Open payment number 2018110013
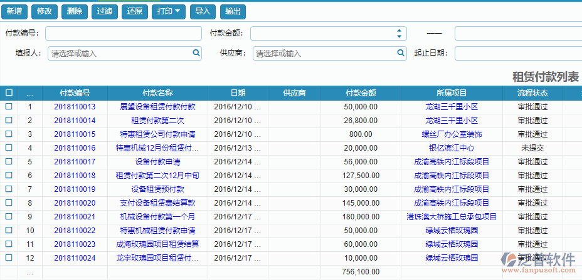Screen dimensions: 582x280 click(75, 107)
